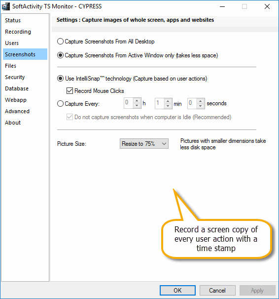The height and width of the screenshot is (299, 279).
Task: Confirm settings with the OK button
Action: coord(177,291)
